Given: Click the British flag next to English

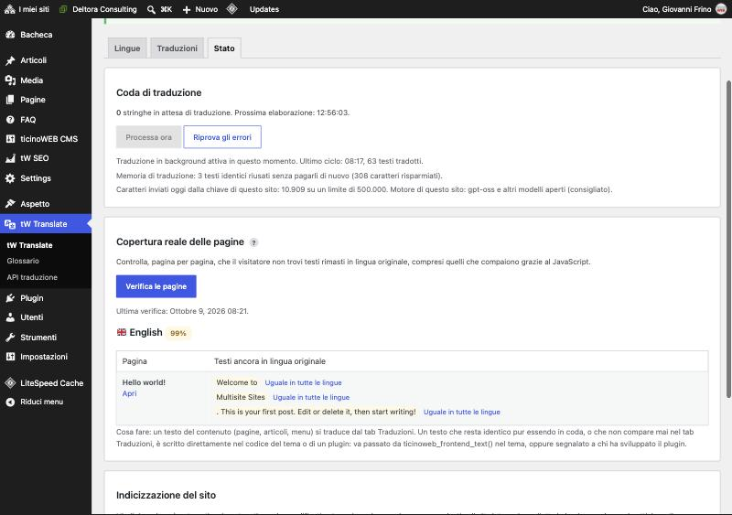Looking at the screenshot, I should (x=122, y=332).
